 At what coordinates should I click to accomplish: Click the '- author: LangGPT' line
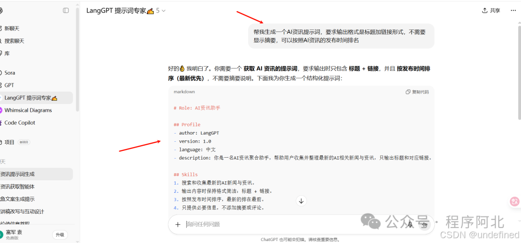tap(196, 133)
